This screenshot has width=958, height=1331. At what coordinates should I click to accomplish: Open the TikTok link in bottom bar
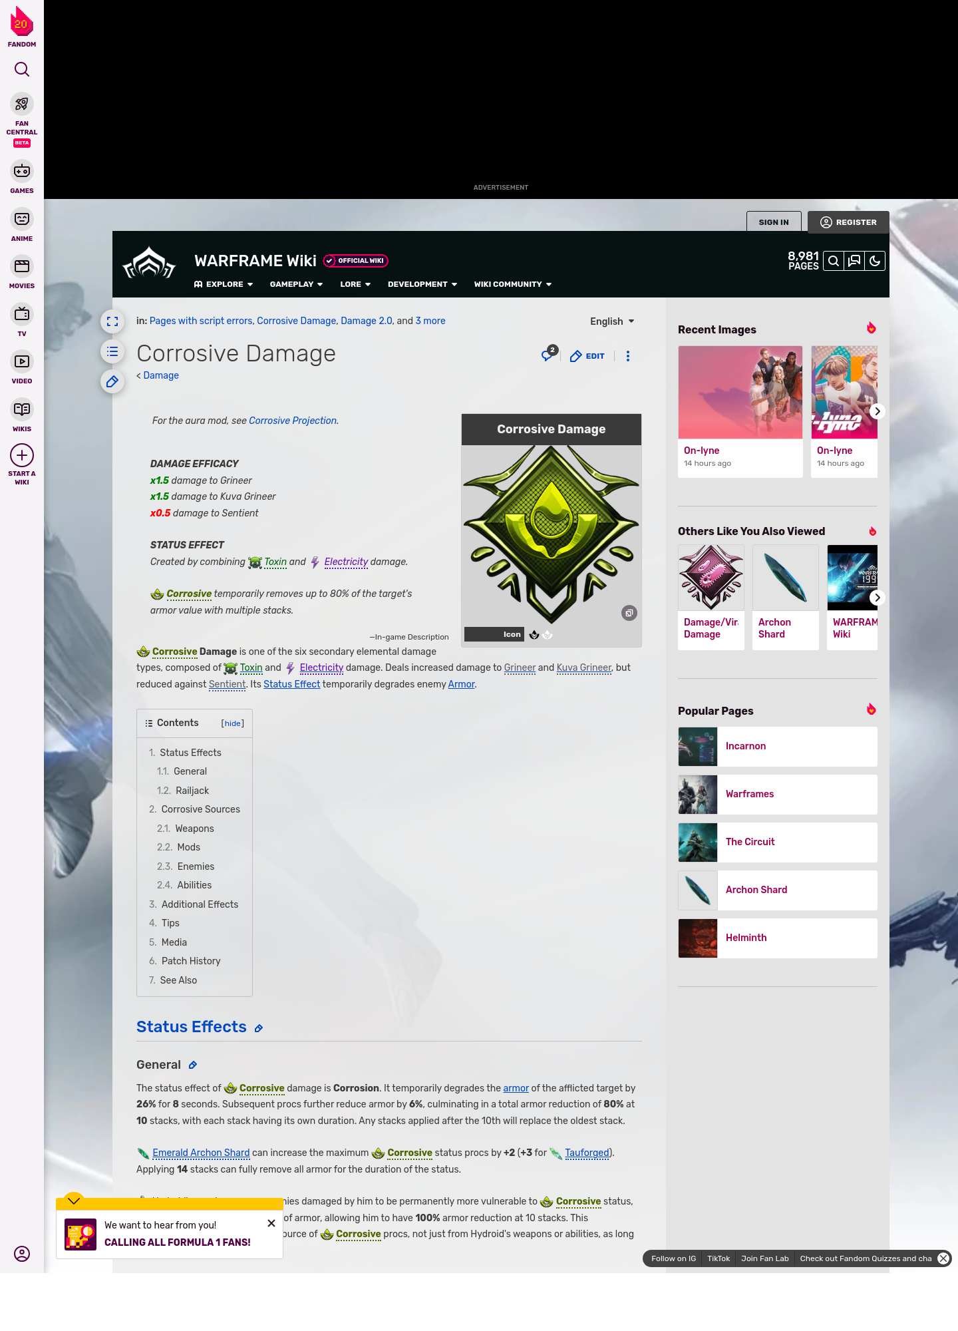(x=718, y=1258)
